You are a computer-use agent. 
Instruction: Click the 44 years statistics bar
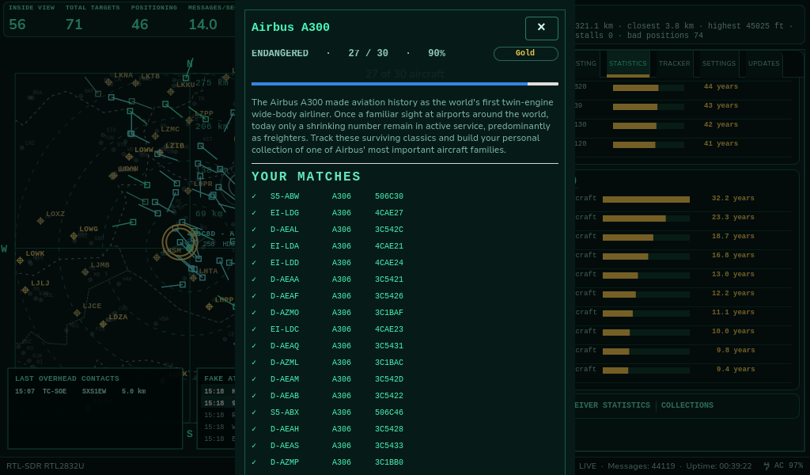649,88
